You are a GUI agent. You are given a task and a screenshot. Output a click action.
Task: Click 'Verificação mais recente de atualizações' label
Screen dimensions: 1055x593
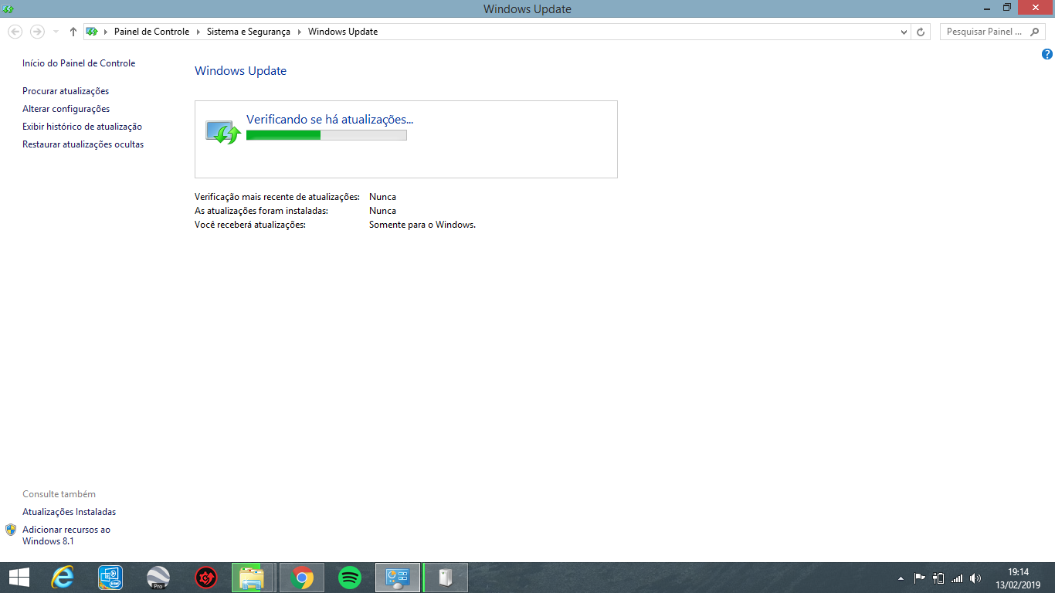pyautogui.click(x=277, y=197)
